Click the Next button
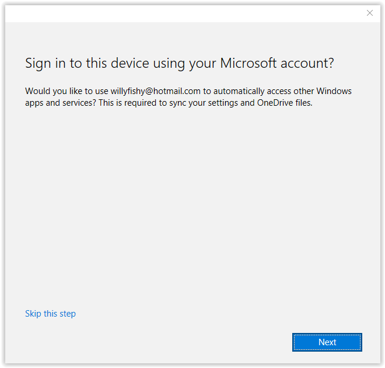The width and height of the screenshot is (385, 368). [327, 342]
